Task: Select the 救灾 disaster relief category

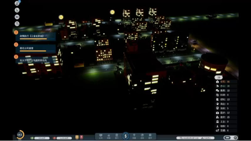Action: pos(226,117)
